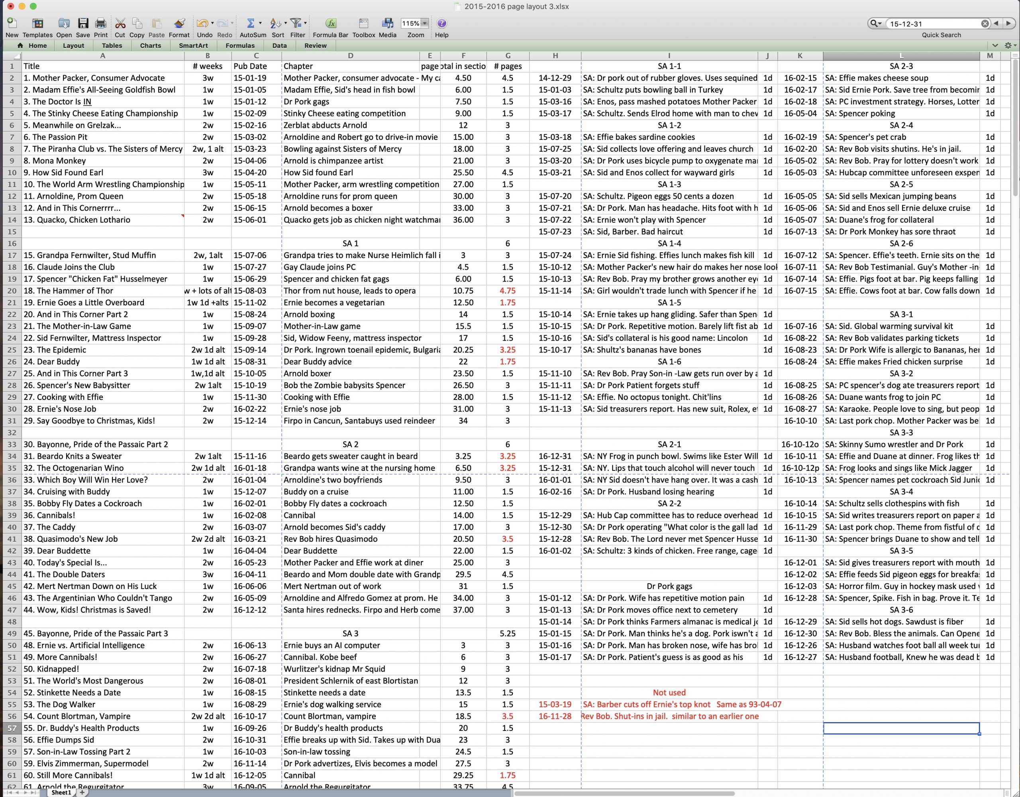Open the Zoom percentage dropdown
The image size is (1020, 797).
[x=424, y=23]
